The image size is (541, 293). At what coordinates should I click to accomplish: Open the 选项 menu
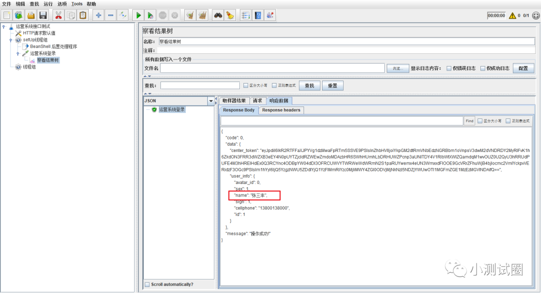tap(62, 4)
